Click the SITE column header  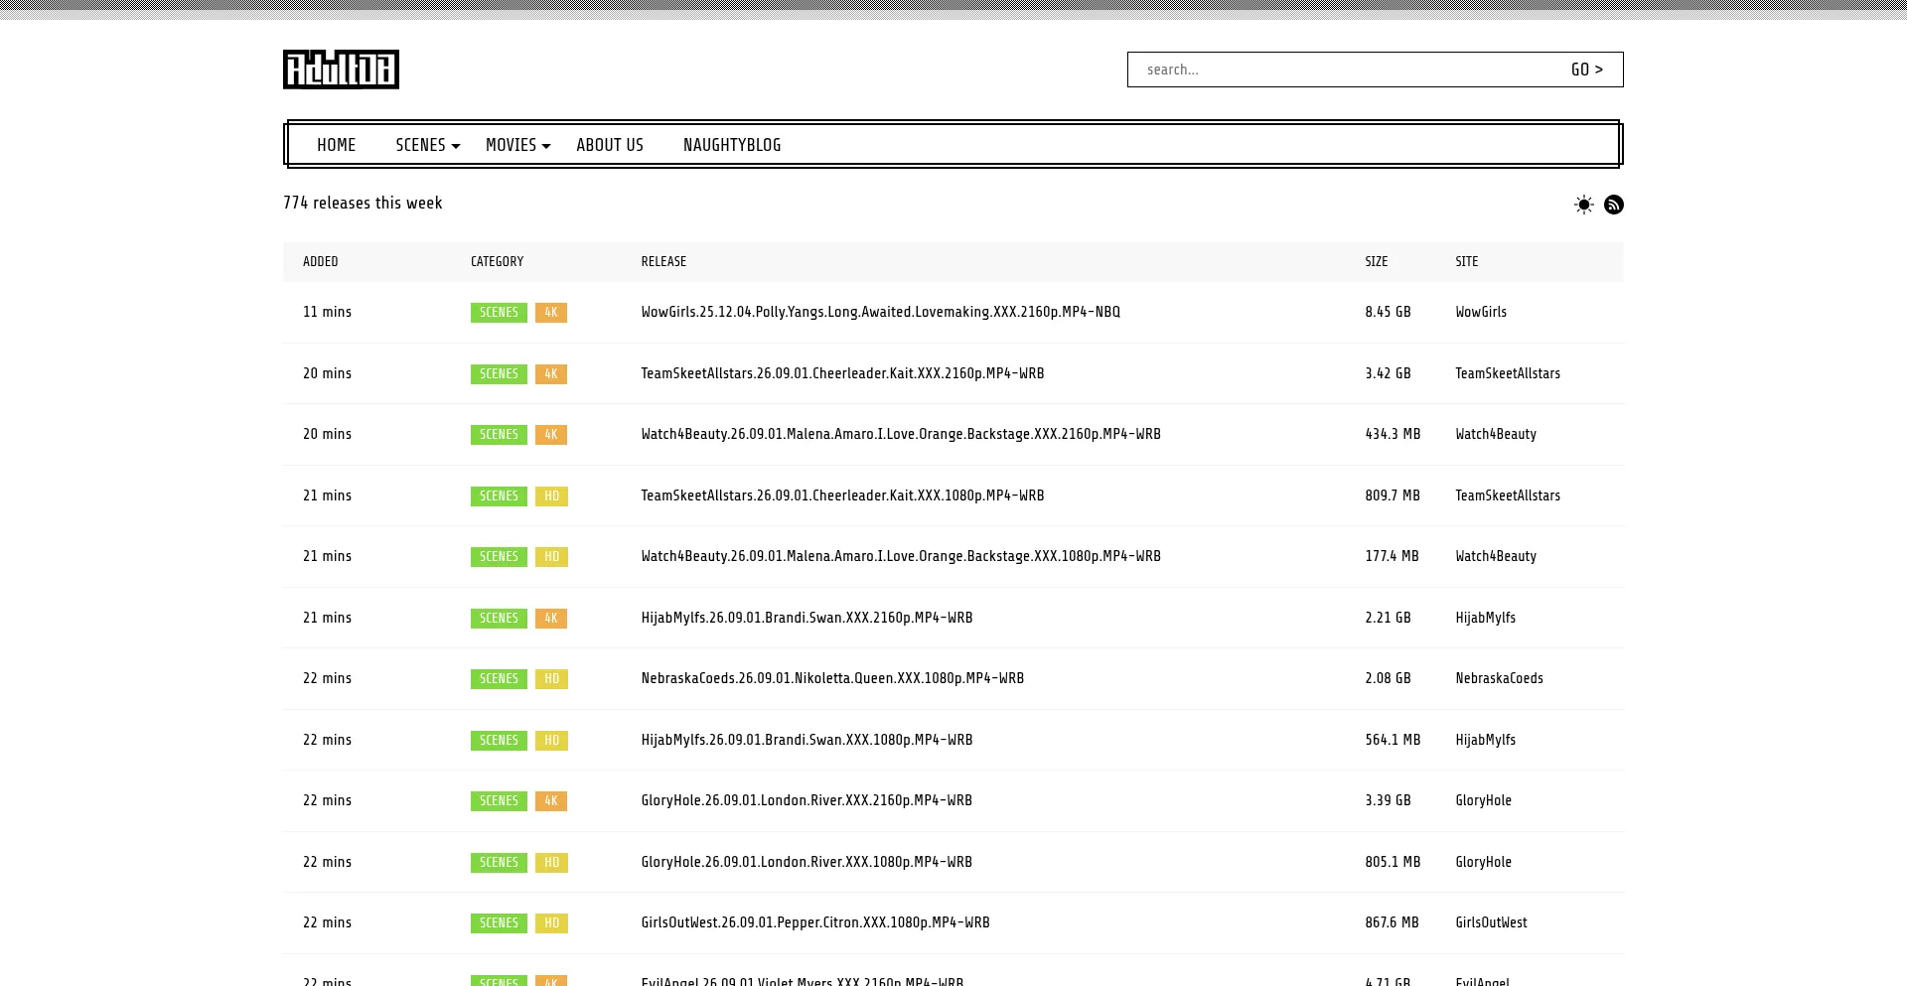(1467, 262)
